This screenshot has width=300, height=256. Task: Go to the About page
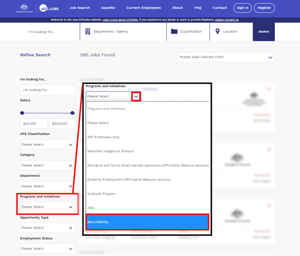[x=177, y=8]
